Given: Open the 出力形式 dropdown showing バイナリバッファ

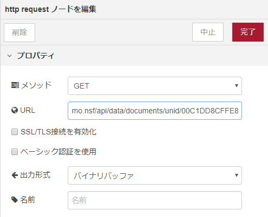Looking at the screenshot, I should coord(155,175).
